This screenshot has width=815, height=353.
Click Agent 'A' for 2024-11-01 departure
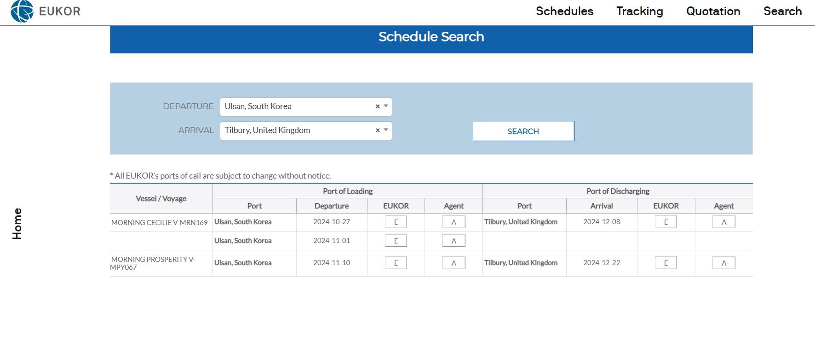tap(453, 241)
